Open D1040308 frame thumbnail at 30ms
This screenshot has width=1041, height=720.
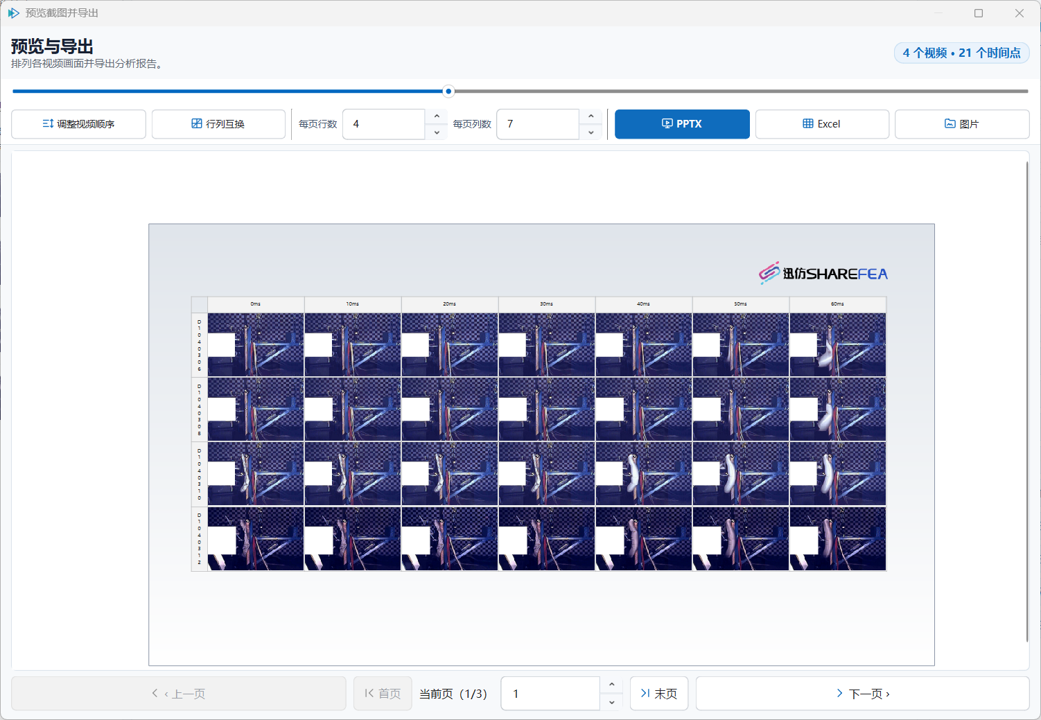547,410
